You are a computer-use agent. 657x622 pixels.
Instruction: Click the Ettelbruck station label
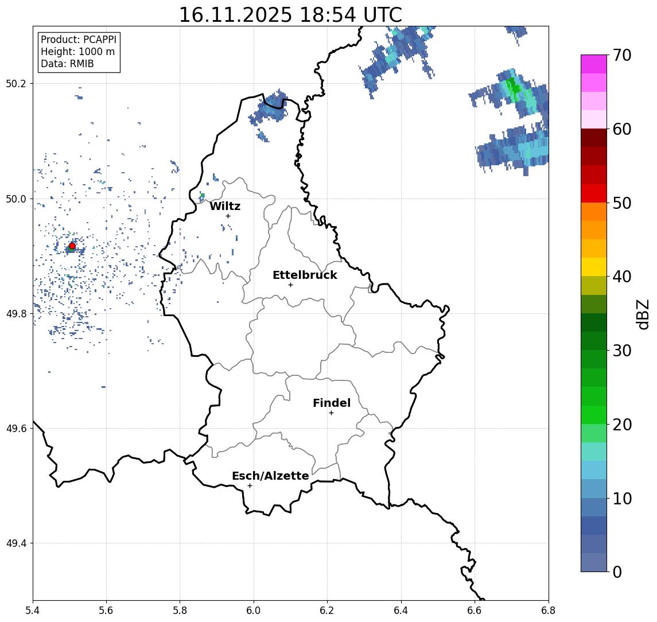pos(305,275)
